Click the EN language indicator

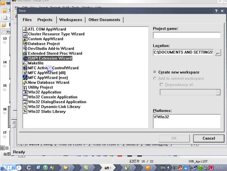163,168
